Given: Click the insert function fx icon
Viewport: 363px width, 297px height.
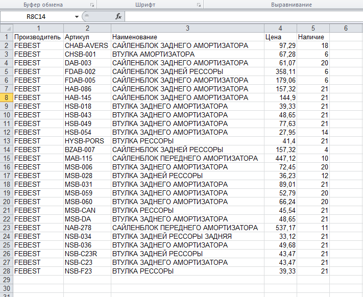Looking at the screenshot, I should (x=118, y=16).
